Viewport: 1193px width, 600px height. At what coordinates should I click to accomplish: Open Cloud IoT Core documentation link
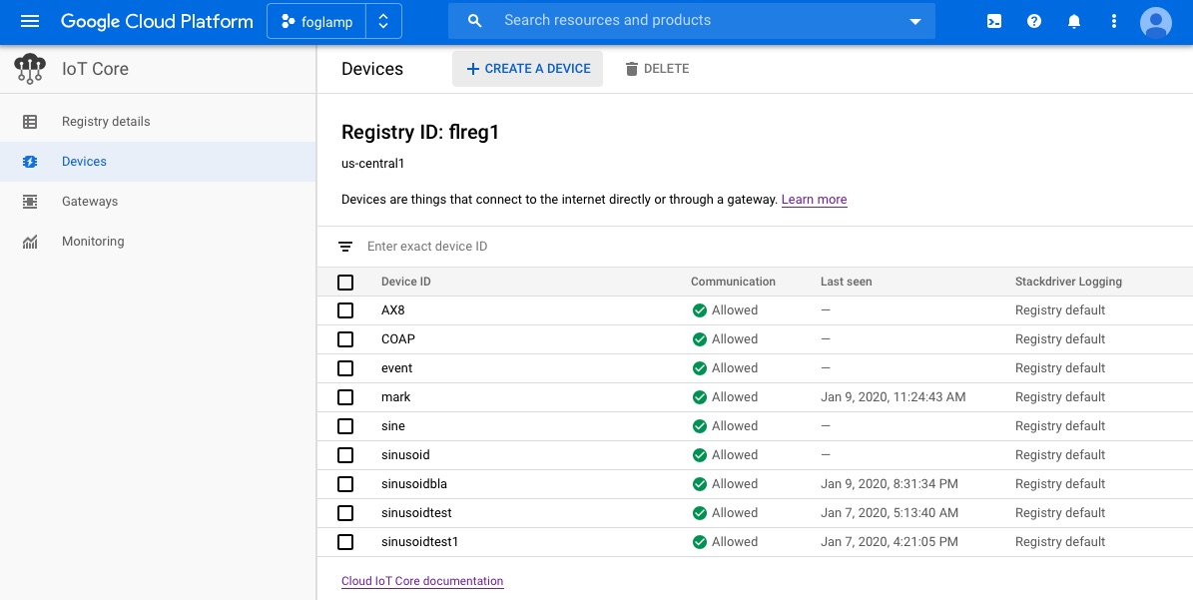422,581
